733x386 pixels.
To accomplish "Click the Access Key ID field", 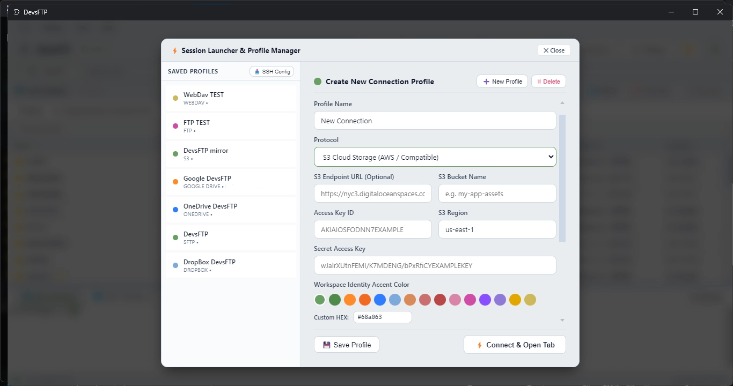I will pos(373,229).
